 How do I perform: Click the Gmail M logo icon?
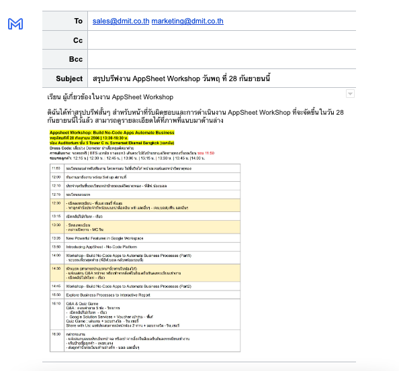pyautogui.click(x=15, y=24)
